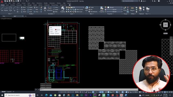Open the Dimension menu
173x97 pixels.
(x=39, y=3)
